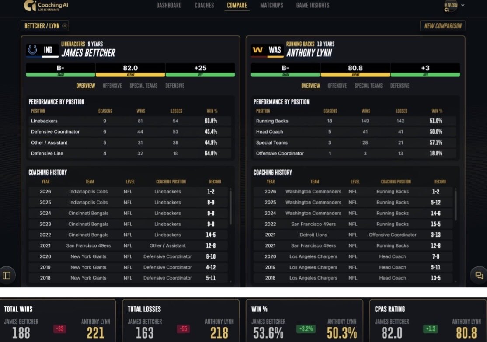Click the Anthony Lynn name heading
The height and width of the screenshot is (342, 487).
point(309,53)
